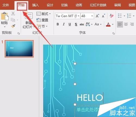Switch to the 开始 ribbon tab

(21, 5)
